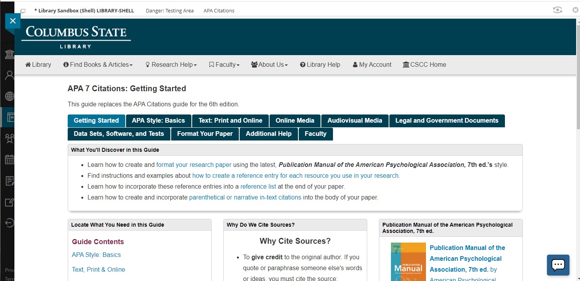Open My Account in the navbar
Screen dimensions: 580x281
372,65
